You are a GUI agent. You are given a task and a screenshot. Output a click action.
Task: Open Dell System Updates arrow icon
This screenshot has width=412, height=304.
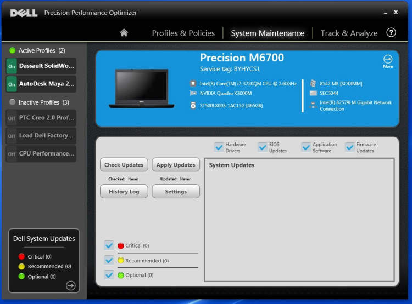pos(71,285)
